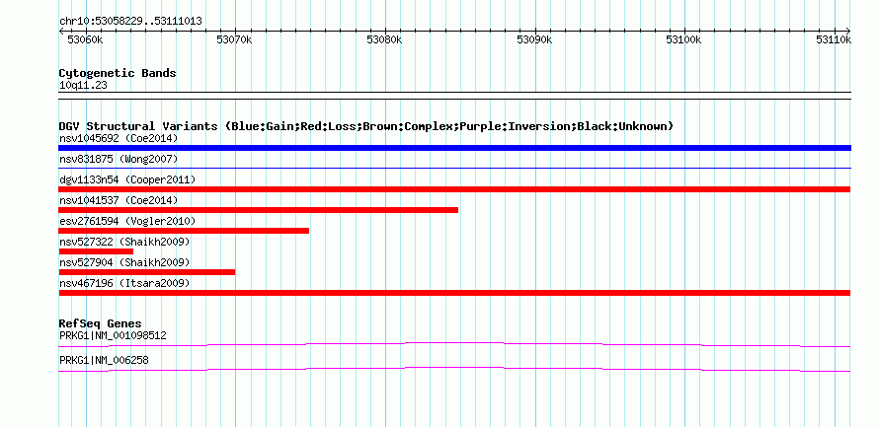Open variant label nsv1045692 (Coe2014)
Image resolution: width=879 pixels, height=427 pixels.
click(119, 138)
